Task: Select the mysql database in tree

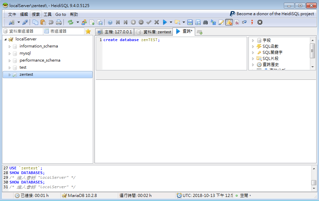Action: coord(25,53)
